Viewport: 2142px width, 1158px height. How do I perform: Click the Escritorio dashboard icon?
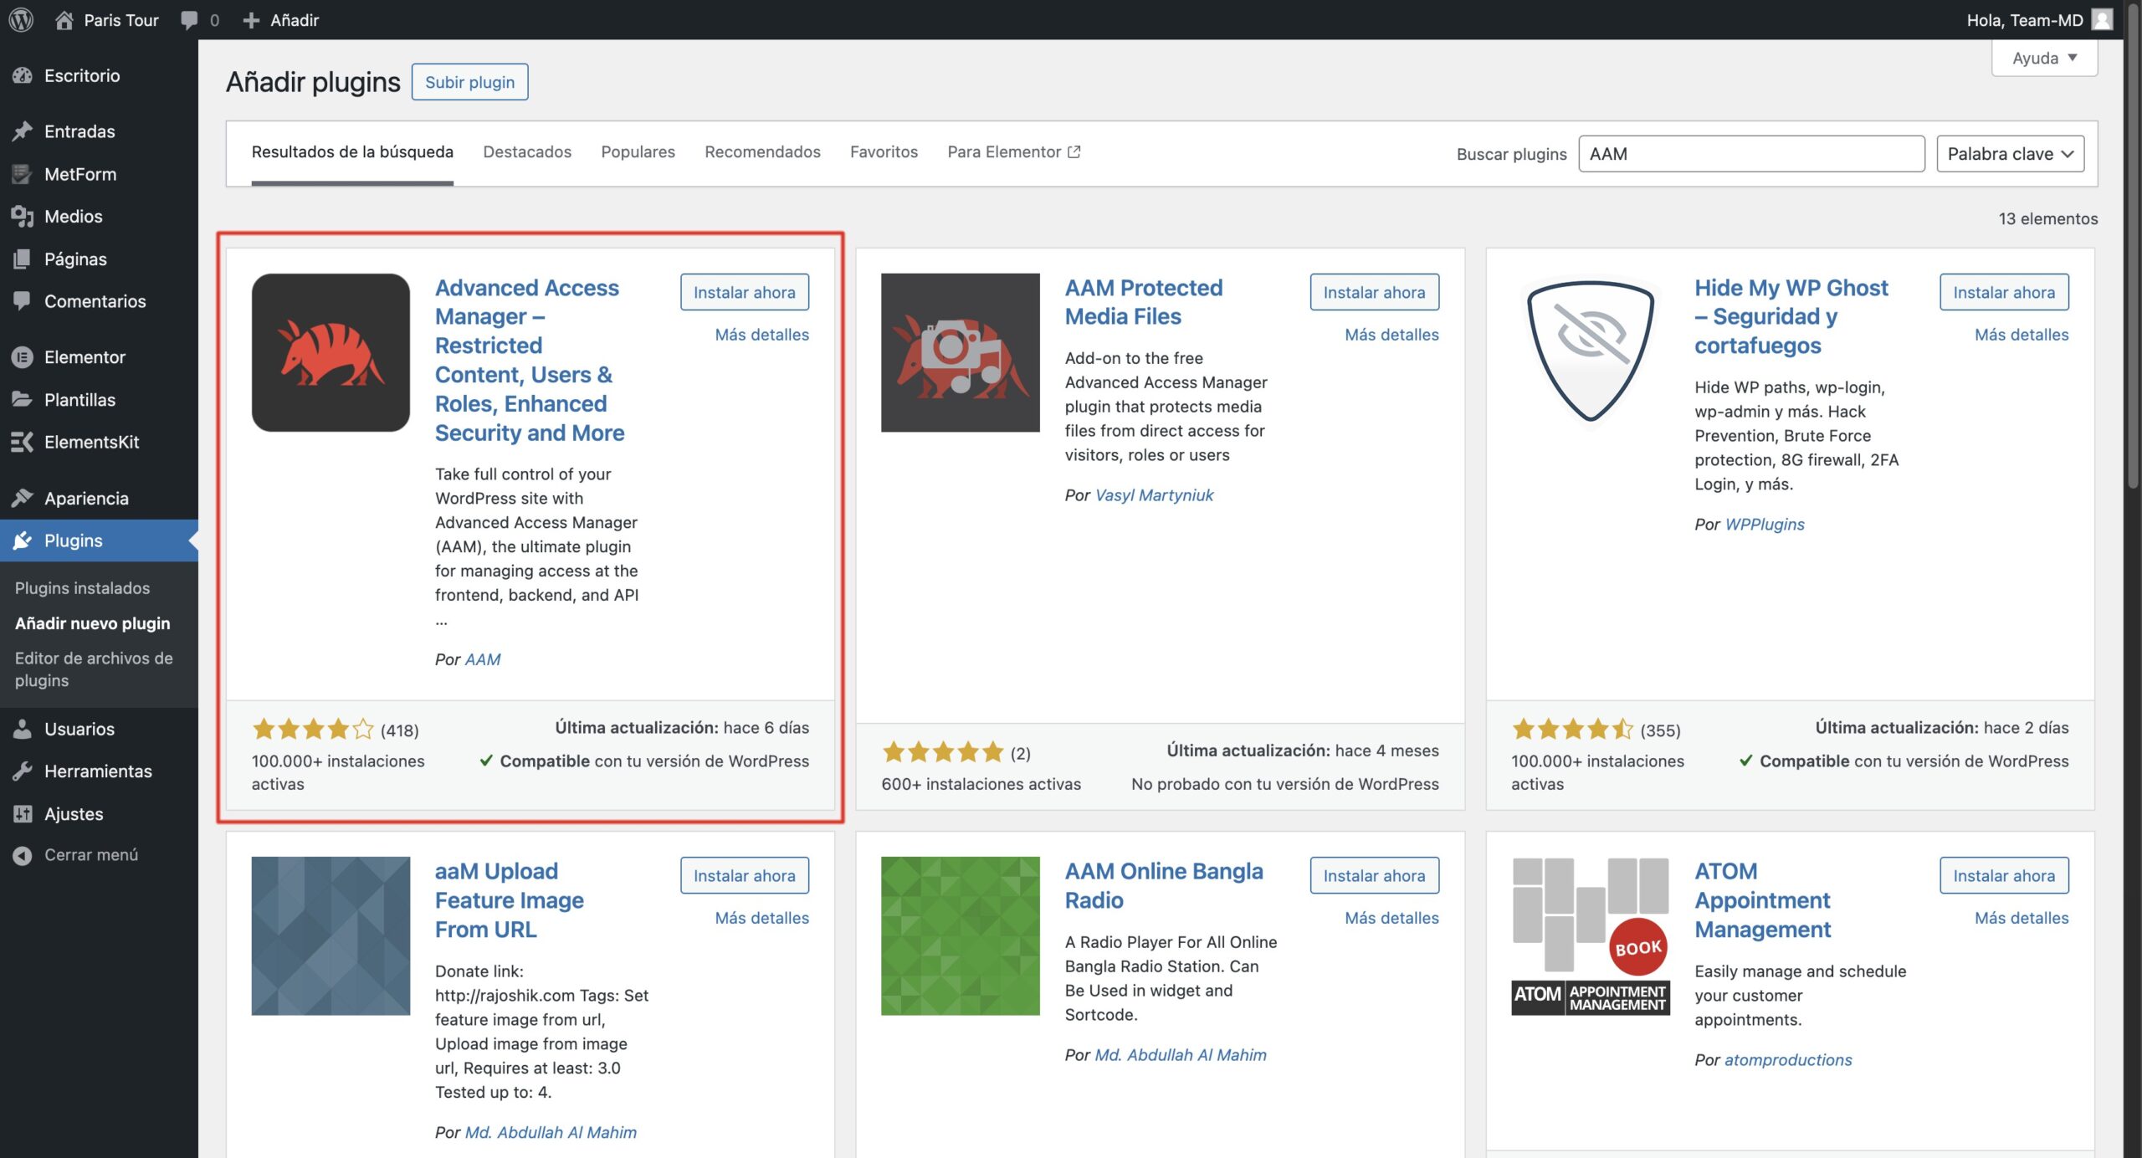(23, 75)
